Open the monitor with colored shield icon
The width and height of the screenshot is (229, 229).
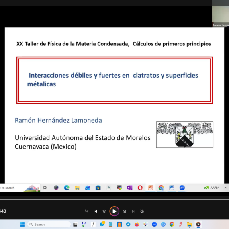point(119,188)
